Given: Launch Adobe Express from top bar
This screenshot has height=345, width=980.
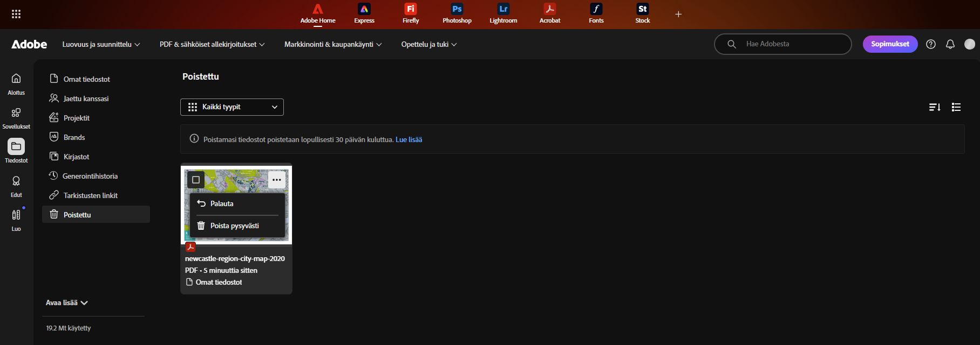Looking at the screenshot, I should 364,14.
